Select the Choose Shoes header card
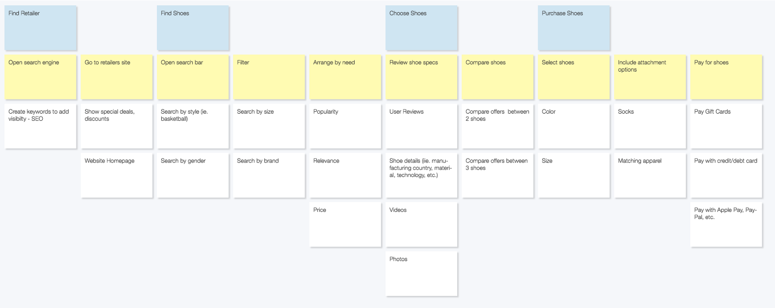This screenshot has height=308, width=775. (x=421, y=28)
